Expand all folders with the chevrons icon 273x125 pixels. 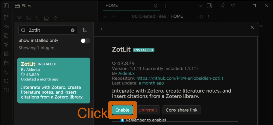(x=55, y=18)
